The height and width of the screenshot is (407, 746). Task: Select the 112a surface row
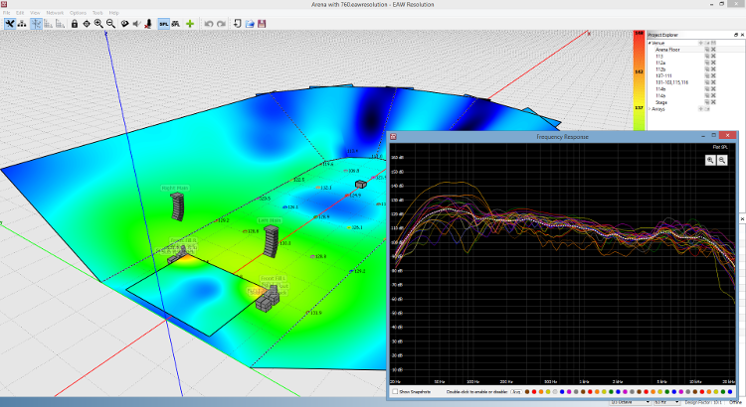coord(660,63)
